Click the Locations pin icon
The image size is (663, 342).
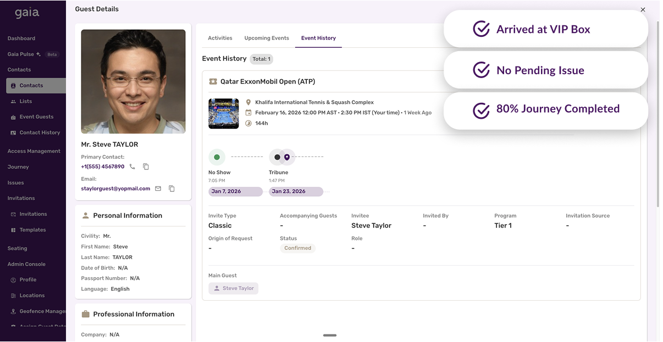point(12,295)
